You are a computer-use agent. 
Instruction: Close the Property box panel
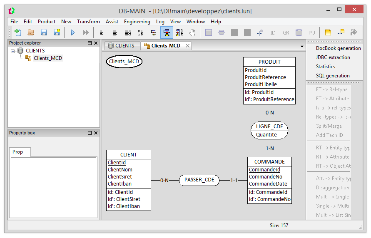point(96,133)
